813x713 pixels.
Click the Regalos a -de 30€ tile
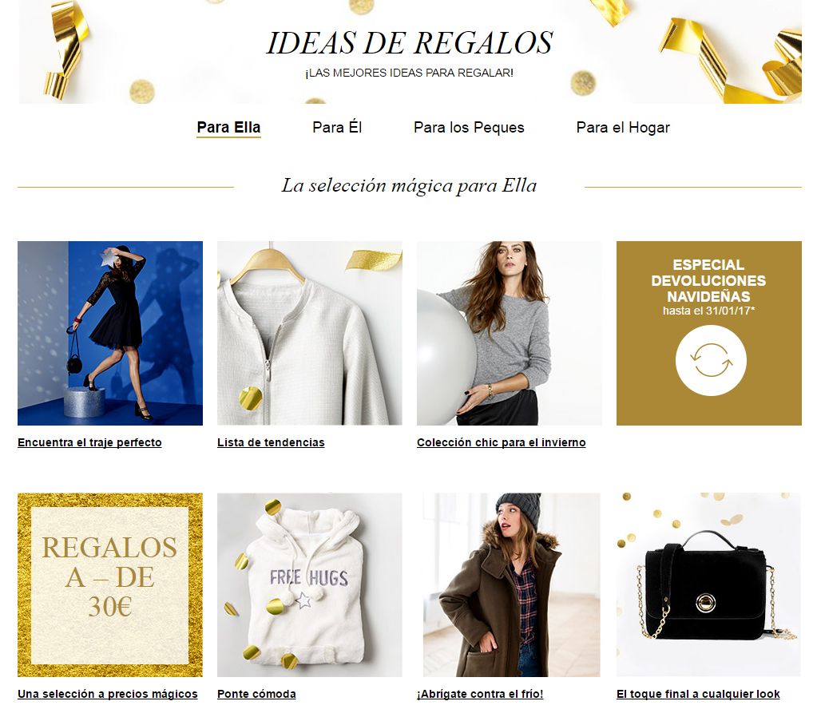click(x=110, y=585)
